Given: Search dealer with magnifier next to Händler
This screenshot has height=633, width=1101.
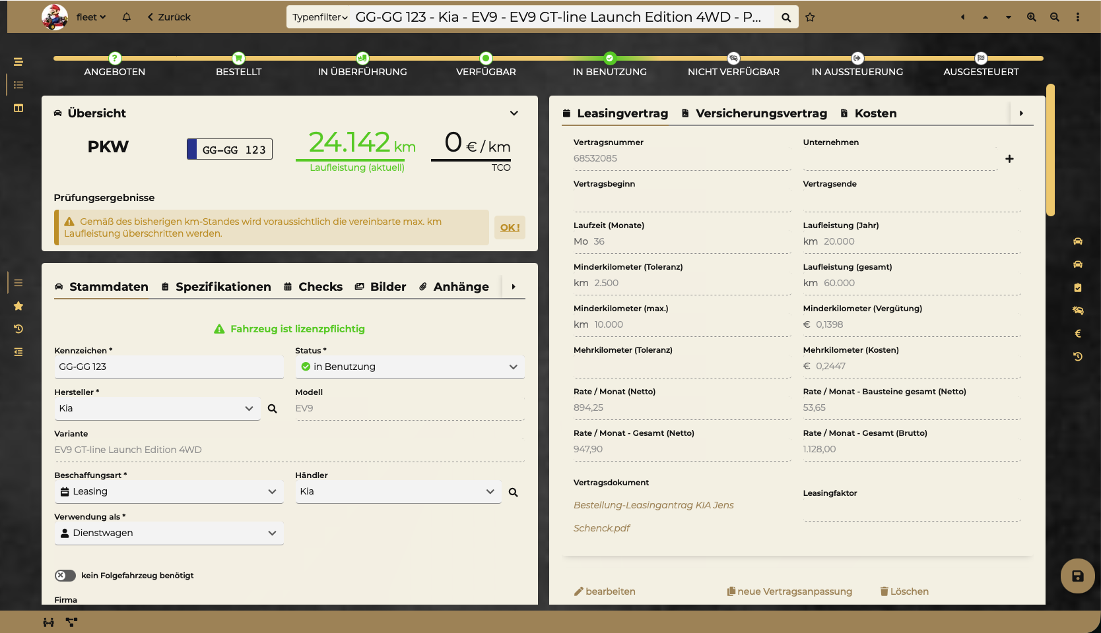Looking at the screenshot, I should 514,492.
